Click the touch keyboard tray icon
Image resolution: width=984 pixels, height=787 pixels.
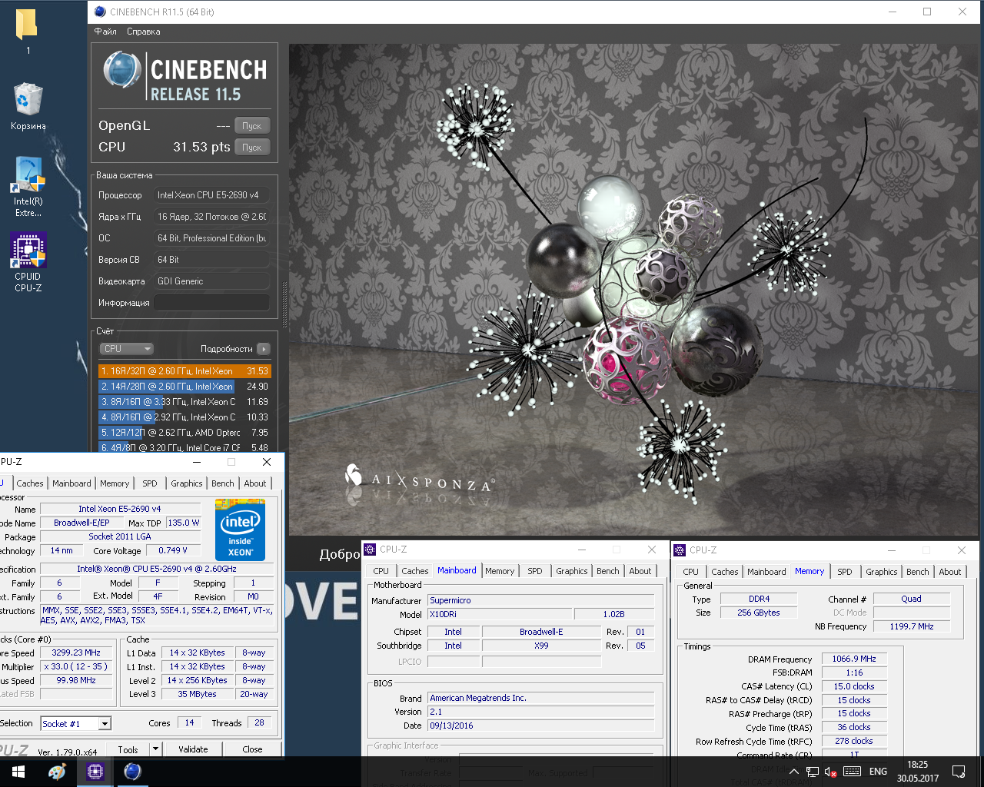[852, 772]
